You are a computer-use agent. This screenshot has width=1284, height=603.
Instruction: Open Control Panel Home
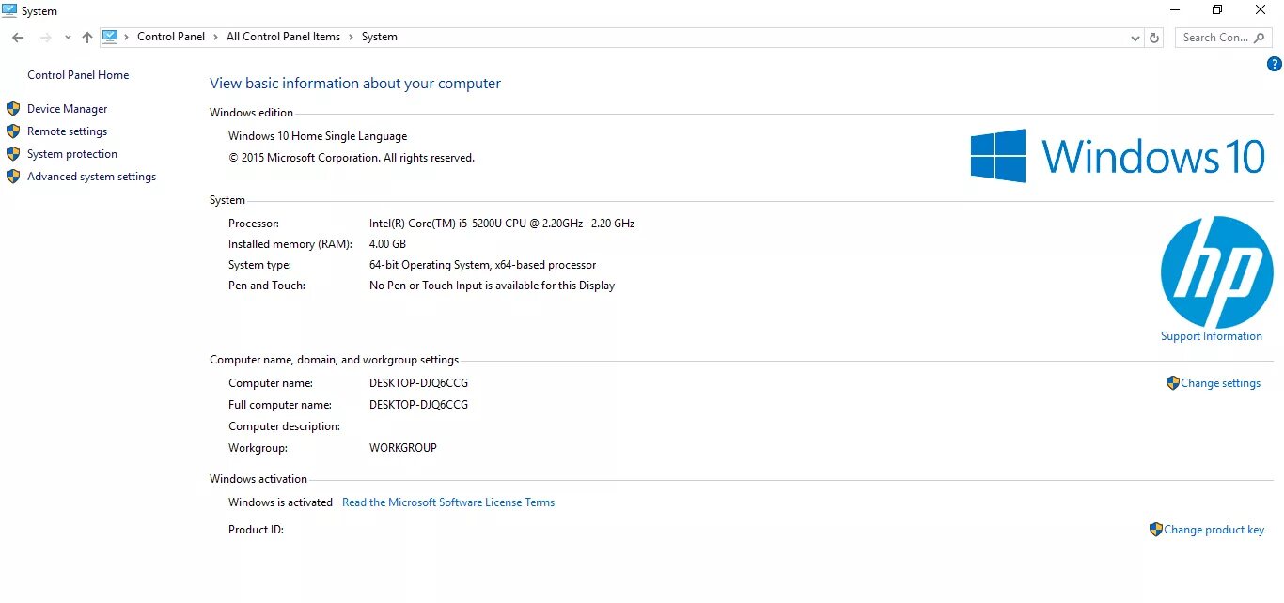(x=78, y=75)
